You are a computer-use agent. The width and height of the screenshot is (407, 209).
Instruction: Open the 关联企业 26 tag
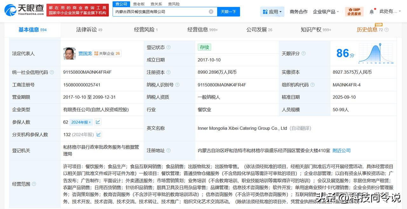[x=107, y=54]
